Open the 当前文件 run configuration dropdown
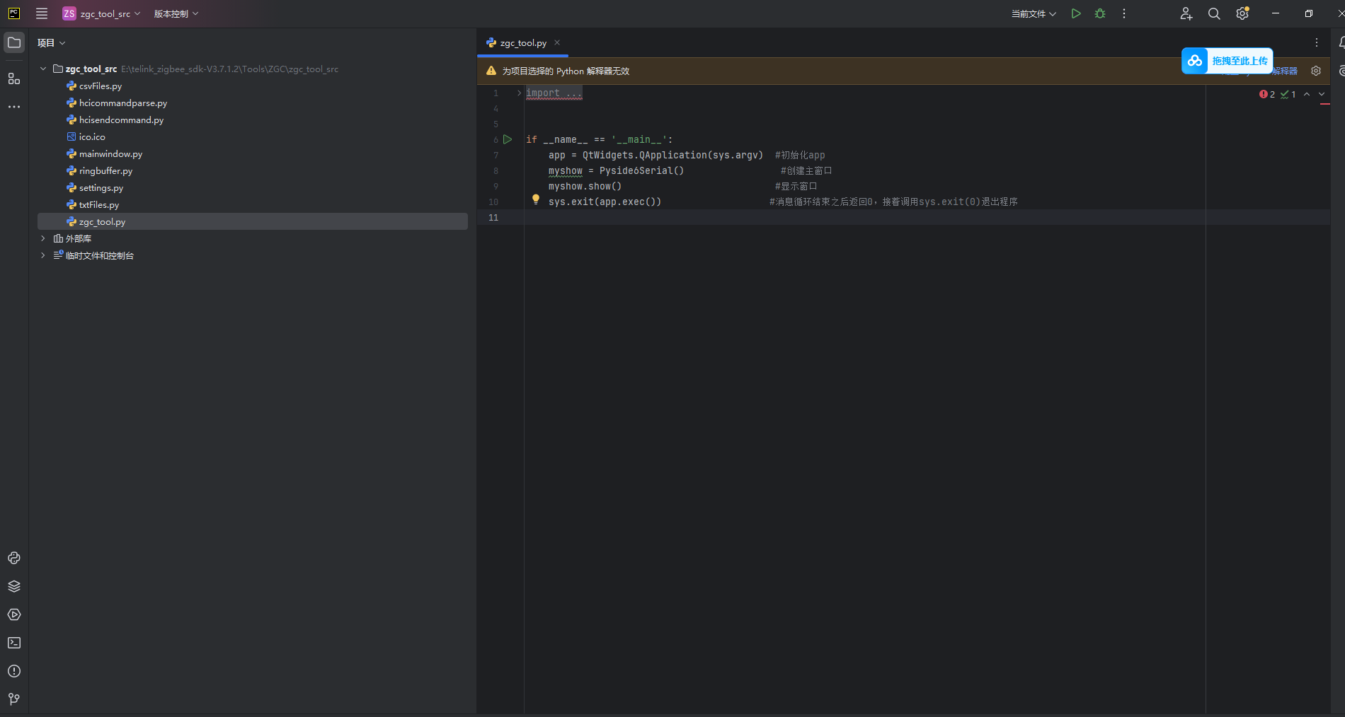This screenshot has height=717, width=1345. [x=1034, y=13]
